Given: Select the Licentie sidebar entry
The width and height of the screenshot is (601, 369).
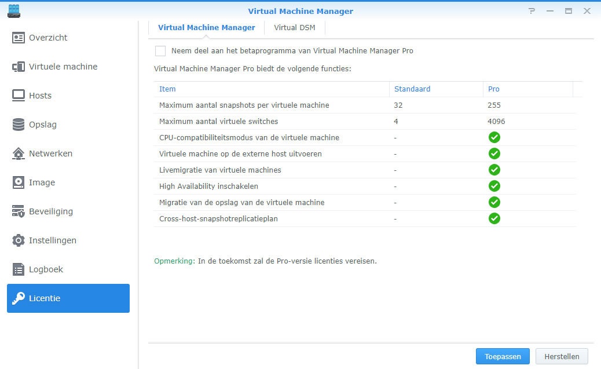Looking at the screenshot, I should pyautogui.click(x=68, y=298).
